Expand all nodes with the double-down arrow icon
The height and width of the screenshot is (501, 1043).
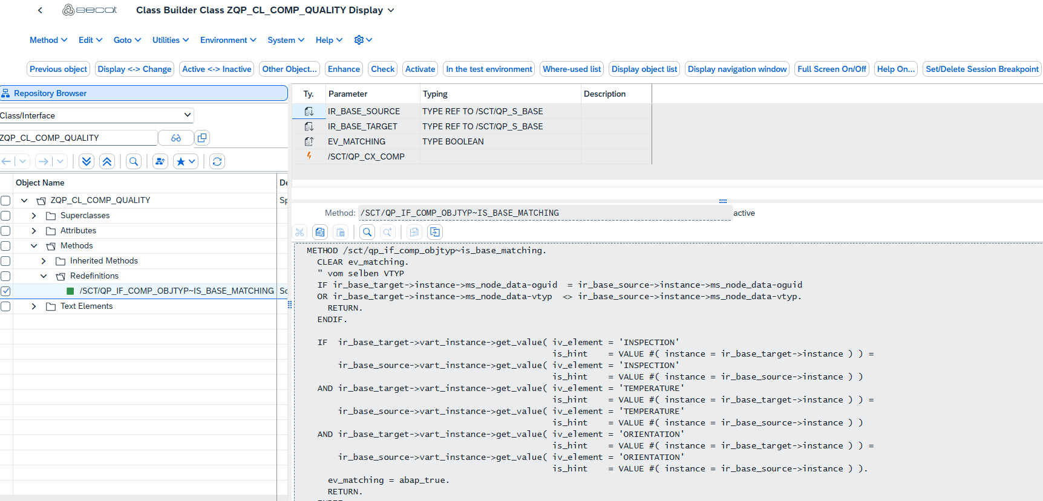pos(87,161)
